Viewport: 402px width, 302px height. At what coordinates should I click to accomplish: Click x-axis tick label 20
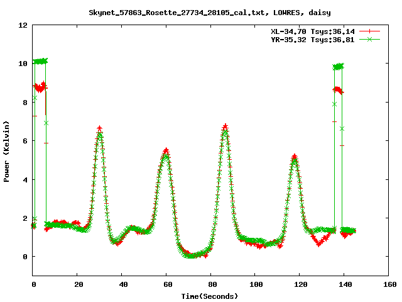[x=79, y=284]
